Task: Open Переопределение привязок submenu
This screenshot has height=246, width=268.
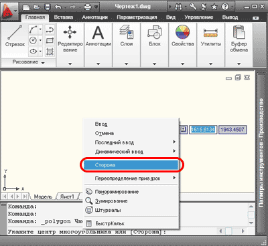Action: (x=131, y=178)
